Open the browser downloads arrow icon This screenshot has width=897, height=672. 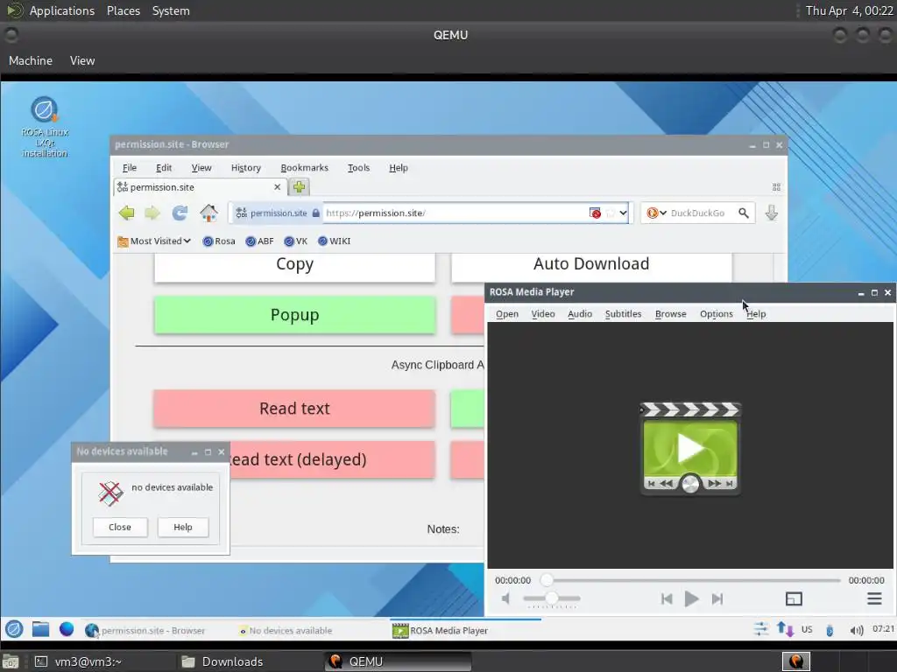771,213
